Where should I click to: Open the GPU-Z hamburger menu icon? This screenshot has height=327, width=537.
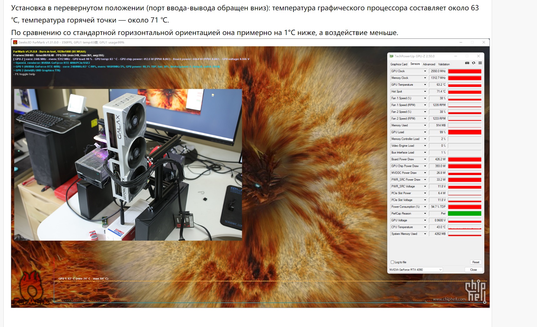tap(480, 63)
